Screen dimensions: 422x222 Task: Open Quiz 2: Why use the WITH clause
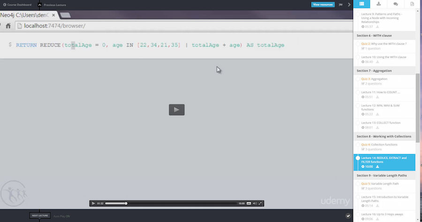[384, 44]
